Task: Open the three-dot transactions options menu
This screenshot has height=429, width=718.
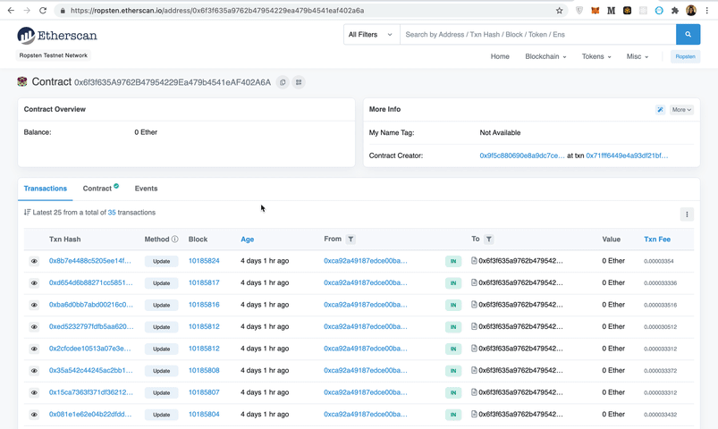Action: tap(687, 214)
